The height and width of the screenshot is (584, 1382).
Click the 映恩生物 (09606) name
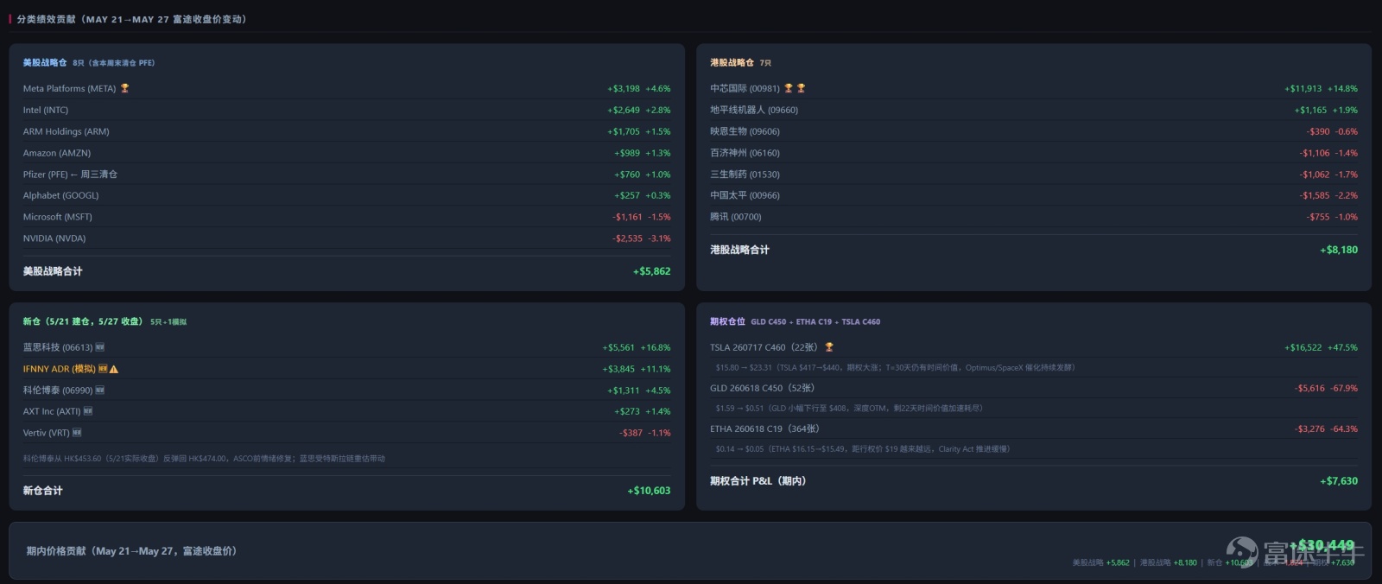pyautogui.click(x=745, y=131)
